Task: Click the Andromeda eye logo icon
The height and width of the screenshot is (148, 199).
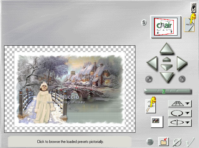Action: (193, 8)
